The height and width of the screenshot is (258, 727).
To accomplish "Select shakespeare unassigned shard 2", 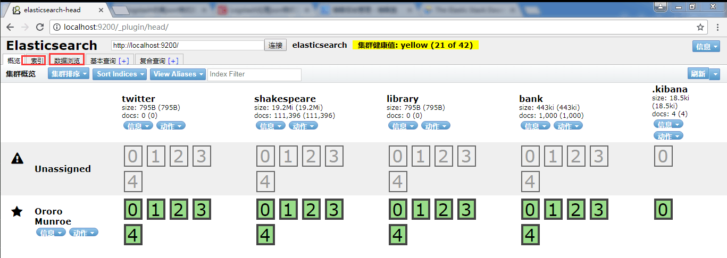I will (x=311, y=156).
